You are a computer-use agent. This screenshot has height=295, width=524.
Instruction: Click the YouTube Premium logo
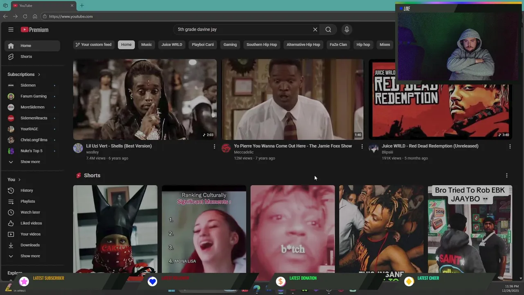[x=34, y=29]
